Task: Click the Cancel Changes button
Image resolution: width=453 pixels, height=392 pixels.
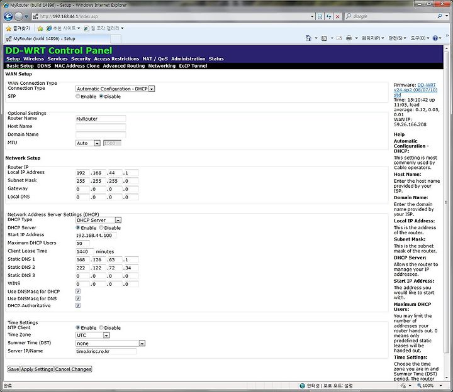Action: tap(73, 369)
